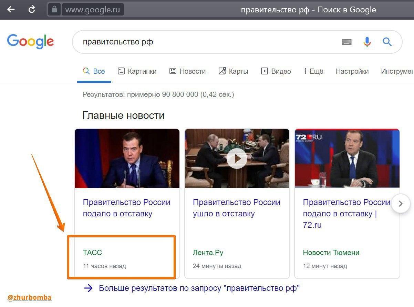The image size is (414, 307).
Task: Click the 11 часов назад timestamp
Action: (104, 266)
